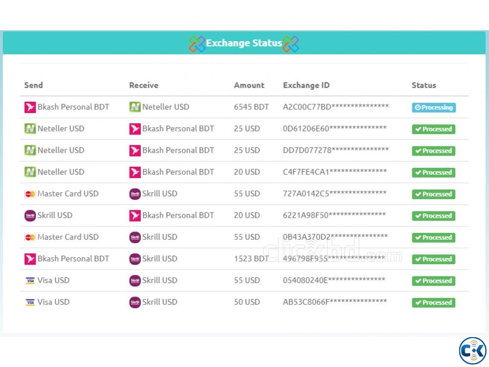Select exchange ID C4F7FE4CA1

pos(334,172)
